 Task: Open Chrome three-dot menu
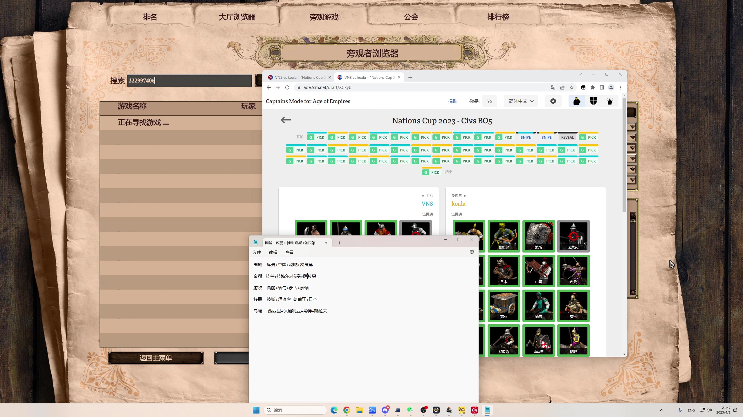(621, 87)
